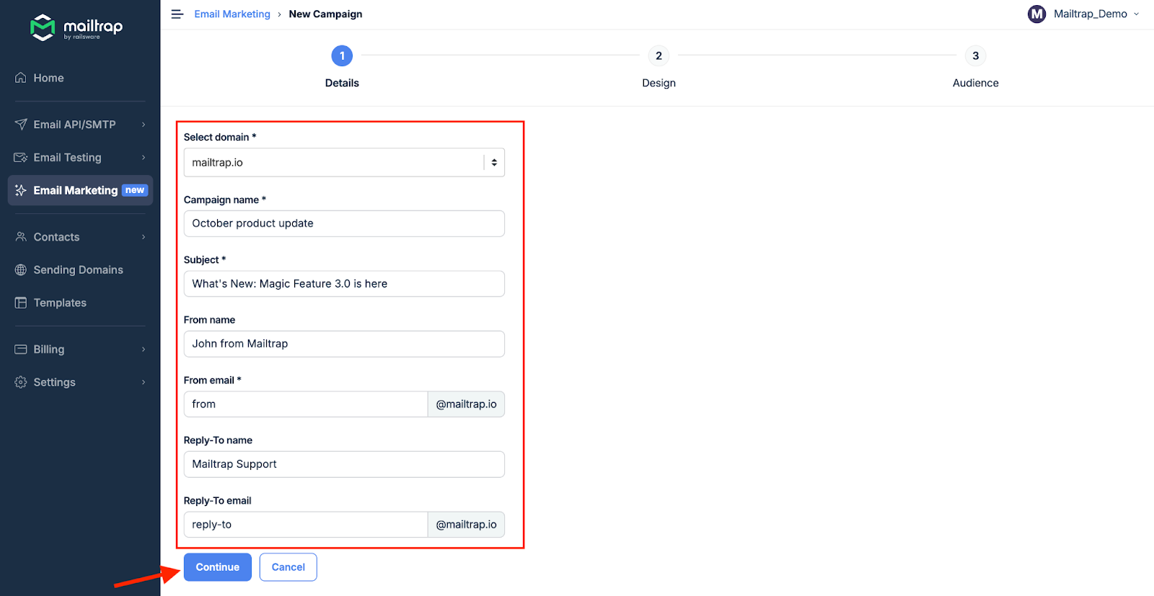The image size is (1154, 596).
Task: Click the domain select up-down arrows
Action: (x=494, y=162)
